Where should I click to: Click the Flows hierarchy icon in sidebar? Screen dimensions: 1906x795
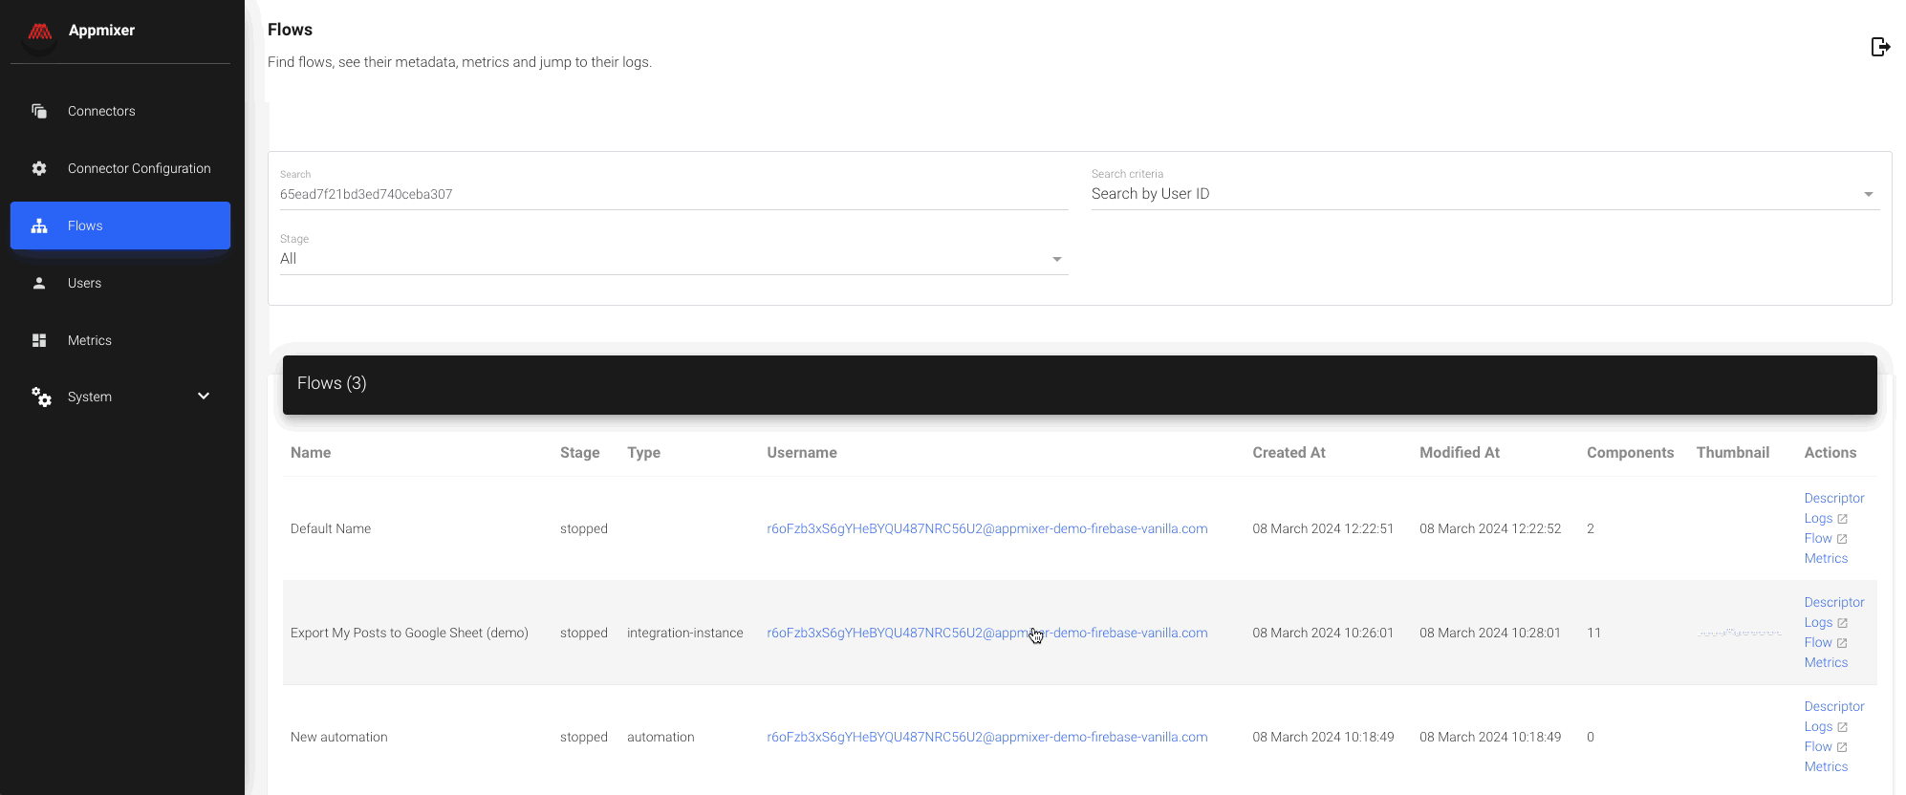click(x=39, y=226)
